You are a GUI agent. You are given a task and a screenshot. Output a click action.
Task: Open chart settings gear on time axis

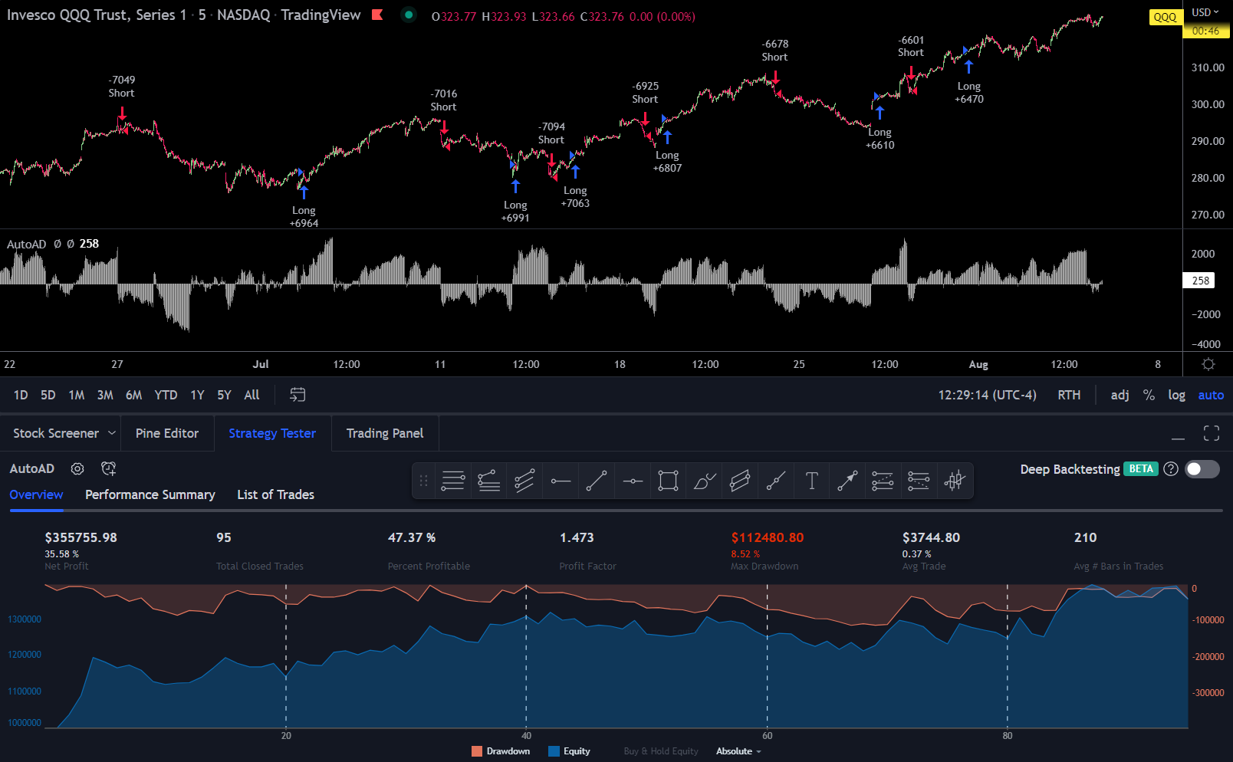pyautogui.click(x=1208, y=364)
